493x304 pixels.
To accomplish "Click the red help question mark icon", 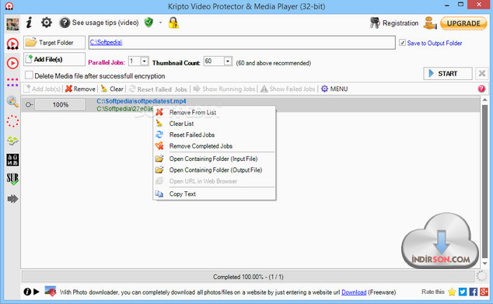I will [481, 89].
